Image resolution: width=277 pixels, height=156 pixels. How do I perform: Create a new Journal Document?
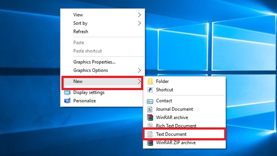(x=184, y=109)
